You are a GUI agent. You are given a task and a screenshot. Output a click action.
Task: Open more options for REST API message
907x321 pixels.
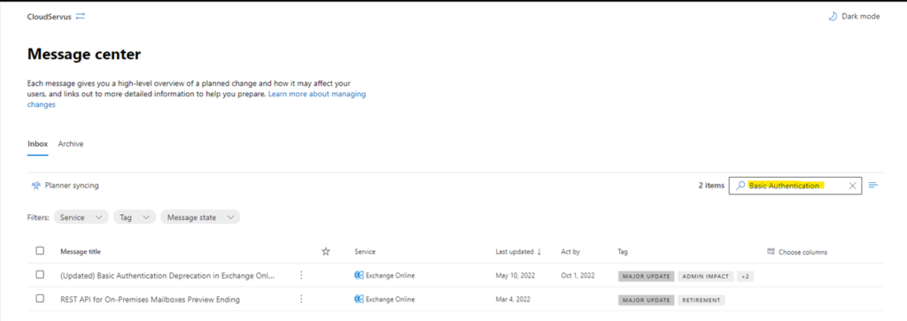[301, 299]
